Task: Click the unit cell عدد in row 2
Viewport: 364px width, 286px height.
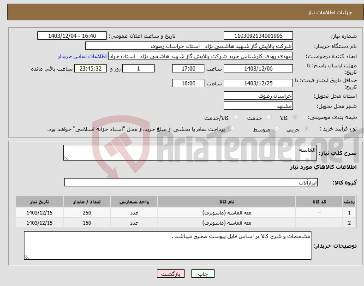Action: pos(134,223)
